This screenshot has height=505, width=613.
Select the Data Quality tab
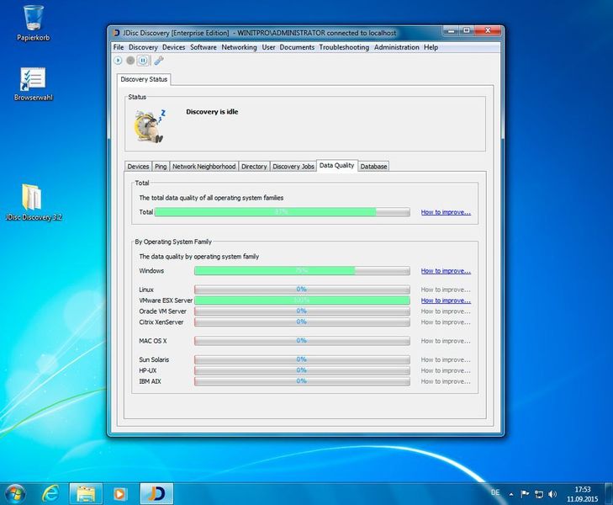click(336, 166)
